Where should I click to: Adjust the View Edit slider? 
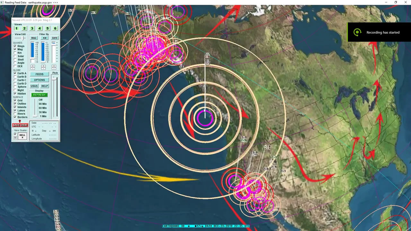point(23,38)
